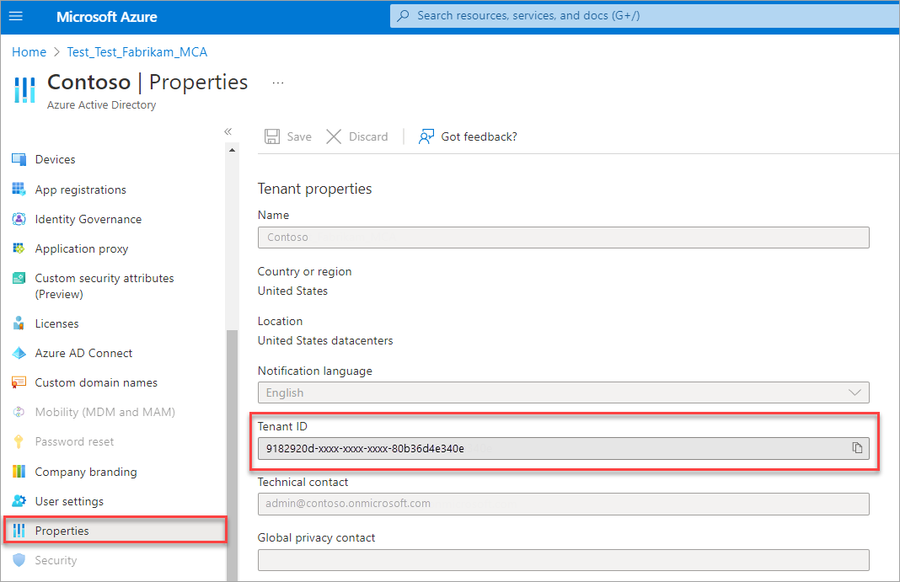
Task: Click the Save disk icon
Action: click(x=272, y=136)
